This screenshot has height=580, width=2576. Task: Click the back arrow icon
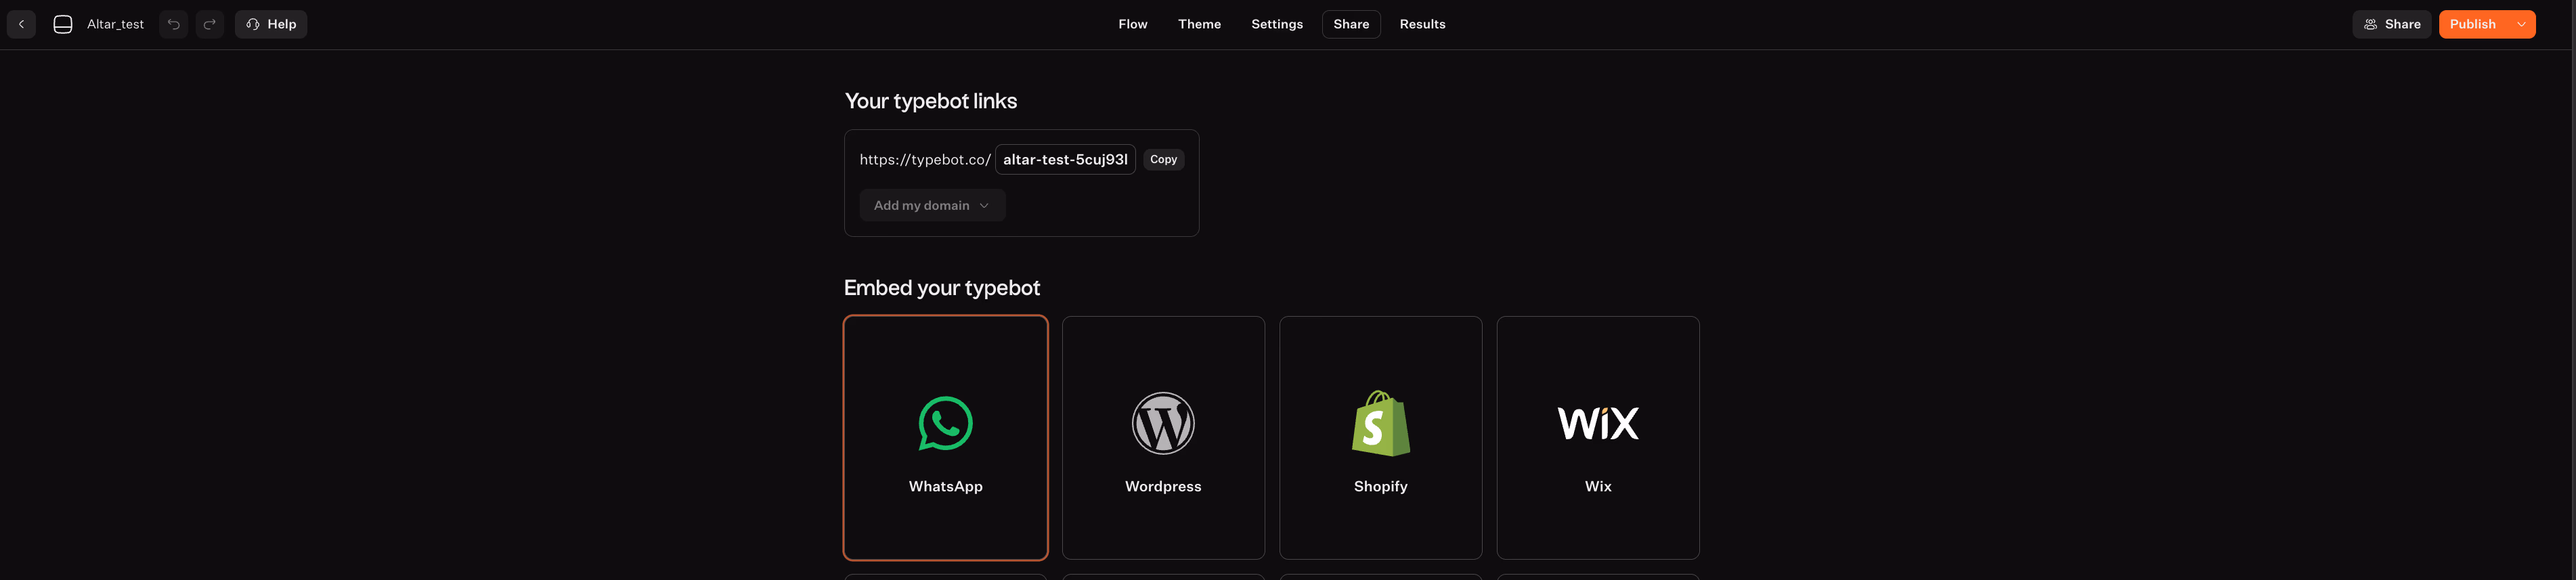tap(21, 24)
